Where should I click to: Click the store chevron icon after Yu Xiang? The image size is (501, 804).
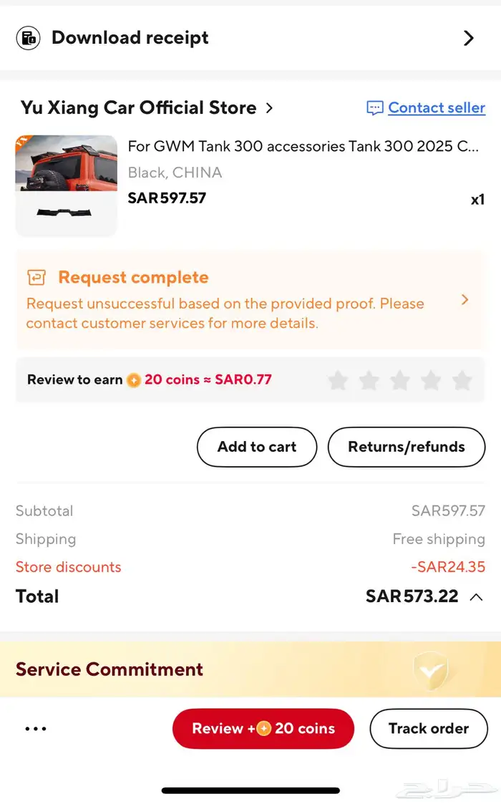coord(269,107)
